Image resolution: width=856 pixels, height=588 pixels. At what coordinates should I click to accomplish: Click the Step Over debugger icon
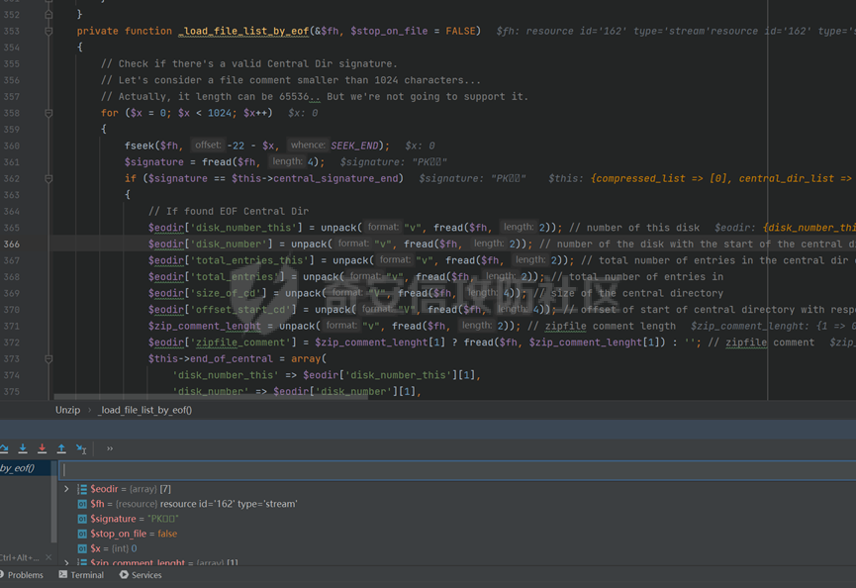pyautogui.click(x=4, y=448)
